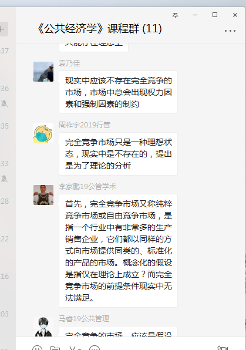Open 袁乃佳's profile avatar
Viewport: 246px width, 350px height.
(x=43, y=72)
